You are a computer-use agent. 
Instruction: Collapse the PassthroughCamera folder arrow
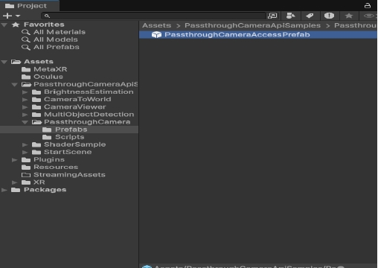click(x=25, y=122)
